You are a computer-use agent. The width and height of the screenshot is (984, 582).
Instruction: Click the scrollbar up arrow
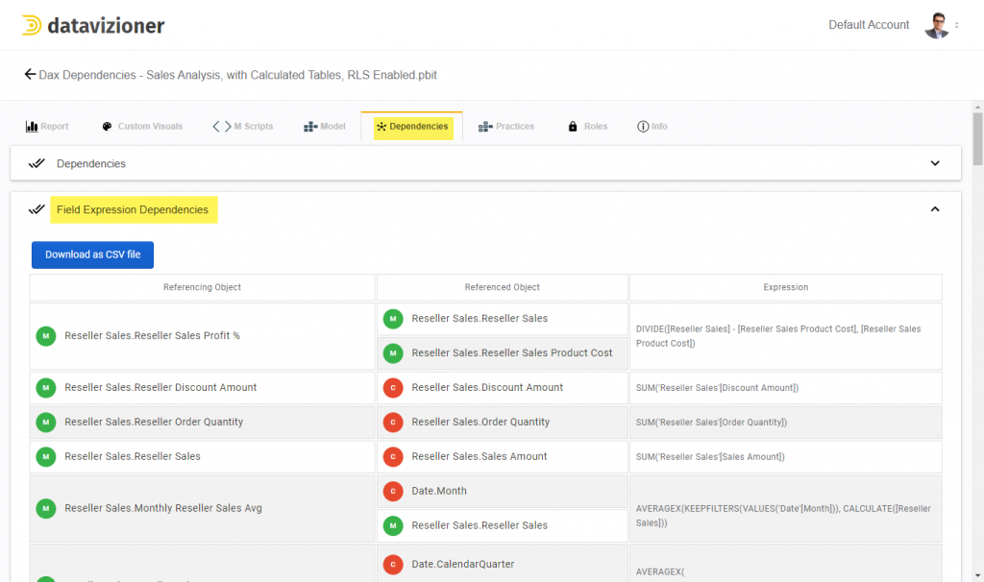tap(977, 108)
